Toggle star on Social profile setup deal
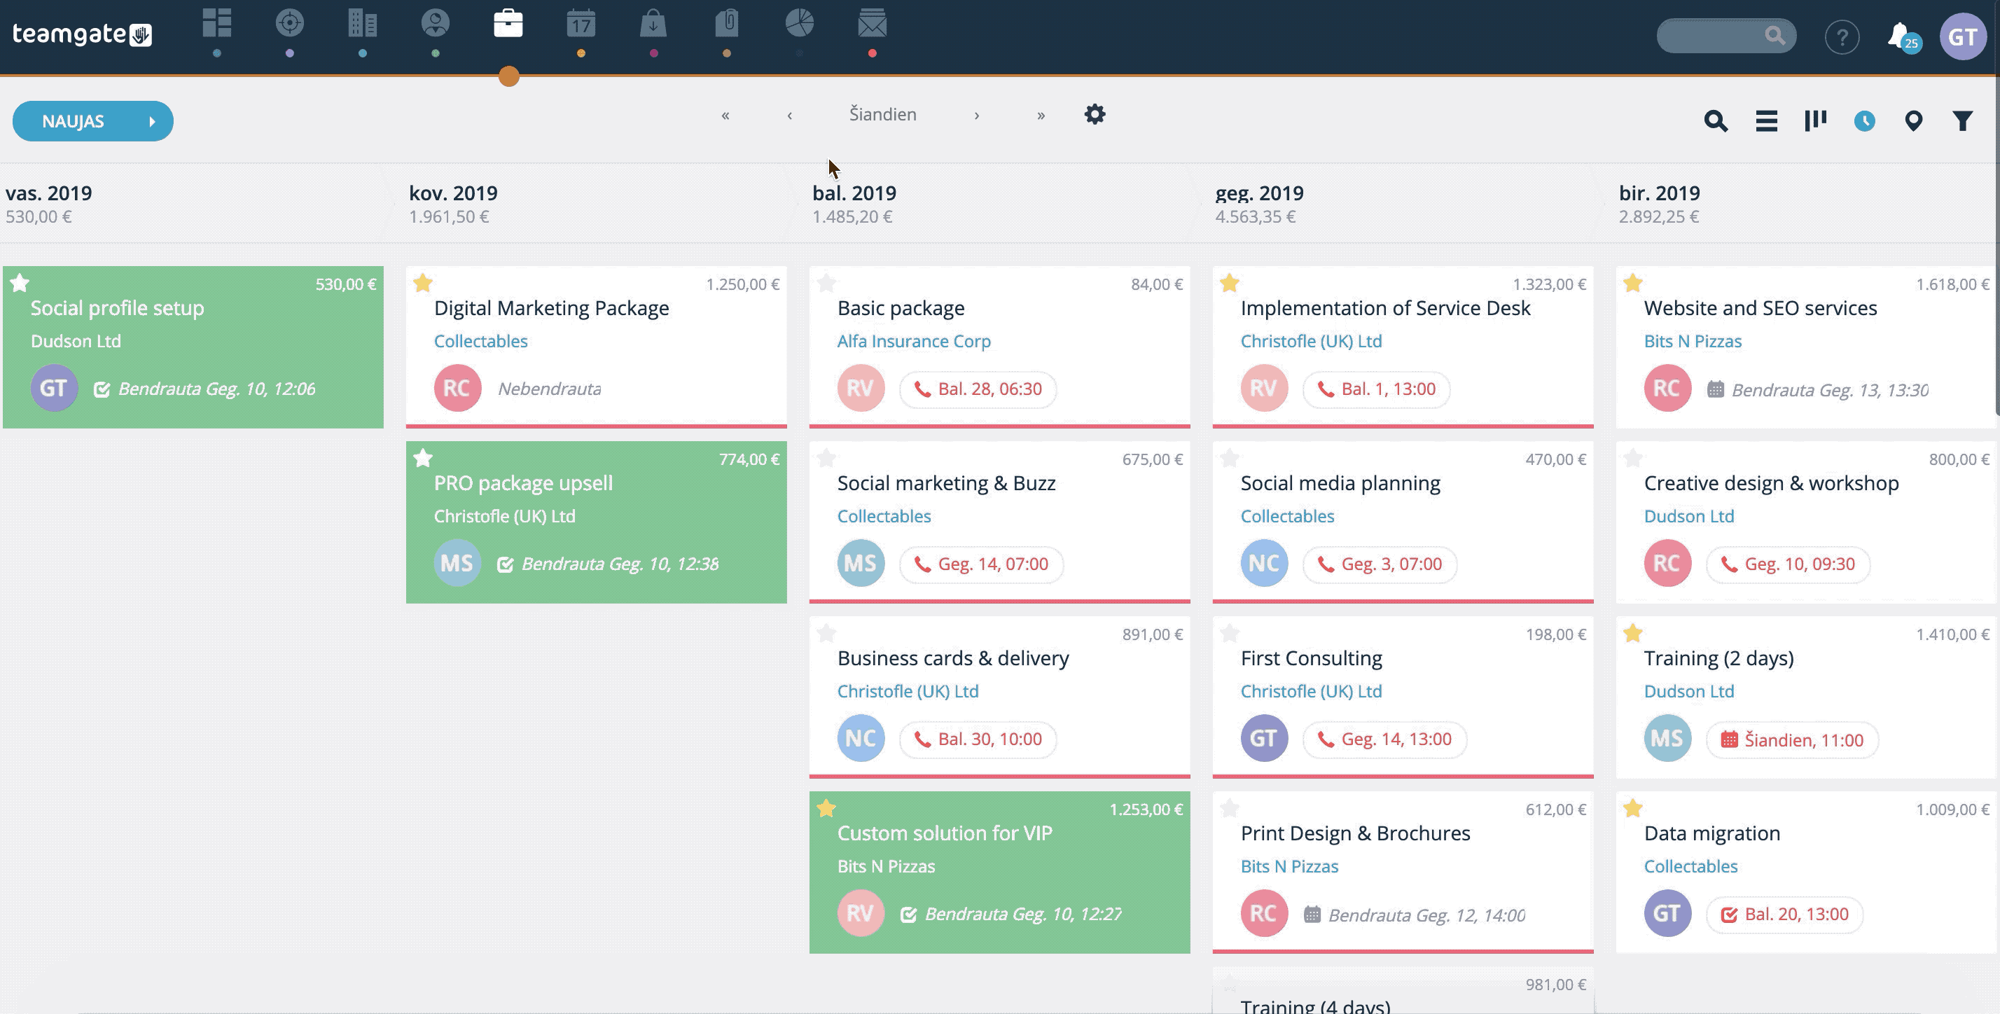Screen dimensions: 2000x1014 coord(20,283)
